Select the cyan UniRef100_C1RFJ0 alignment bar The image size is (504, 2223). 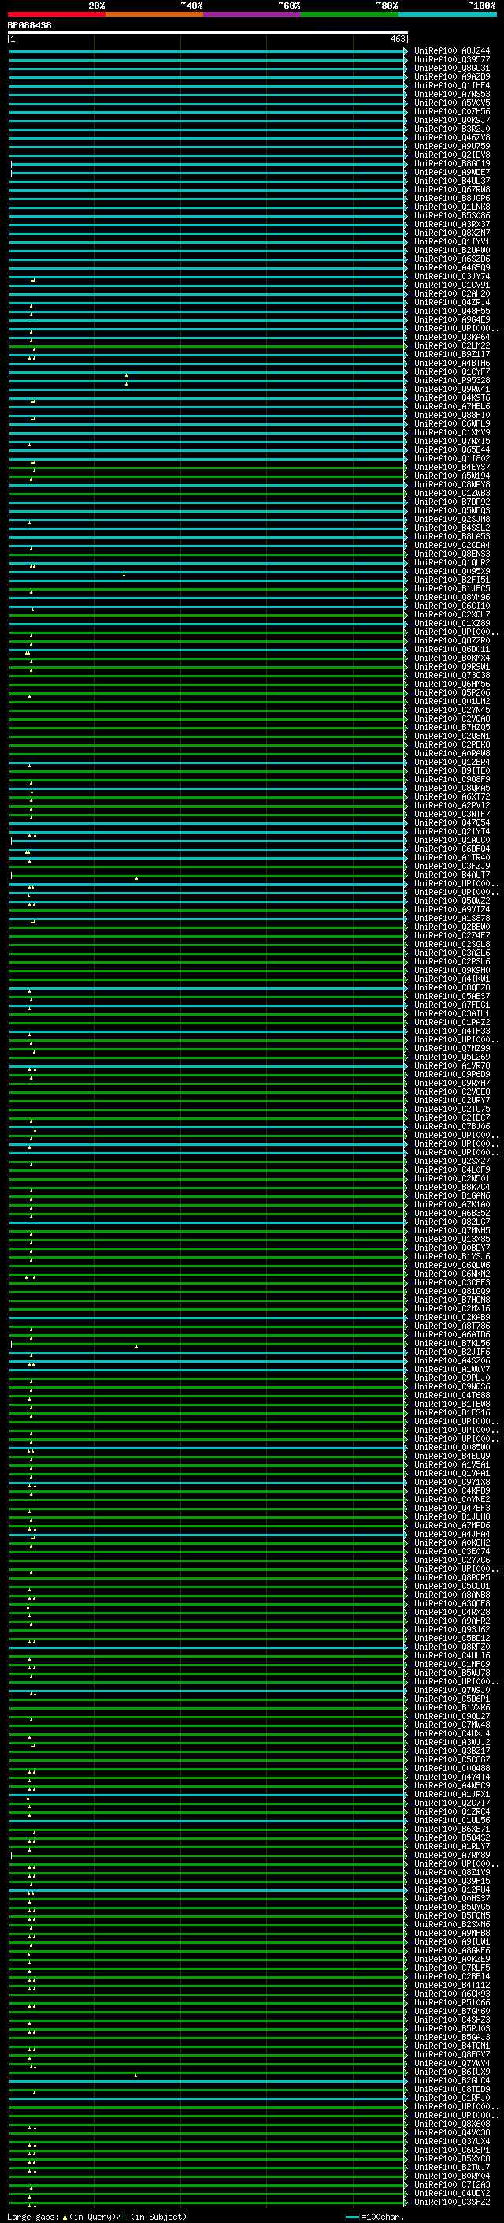point(207,2098)
